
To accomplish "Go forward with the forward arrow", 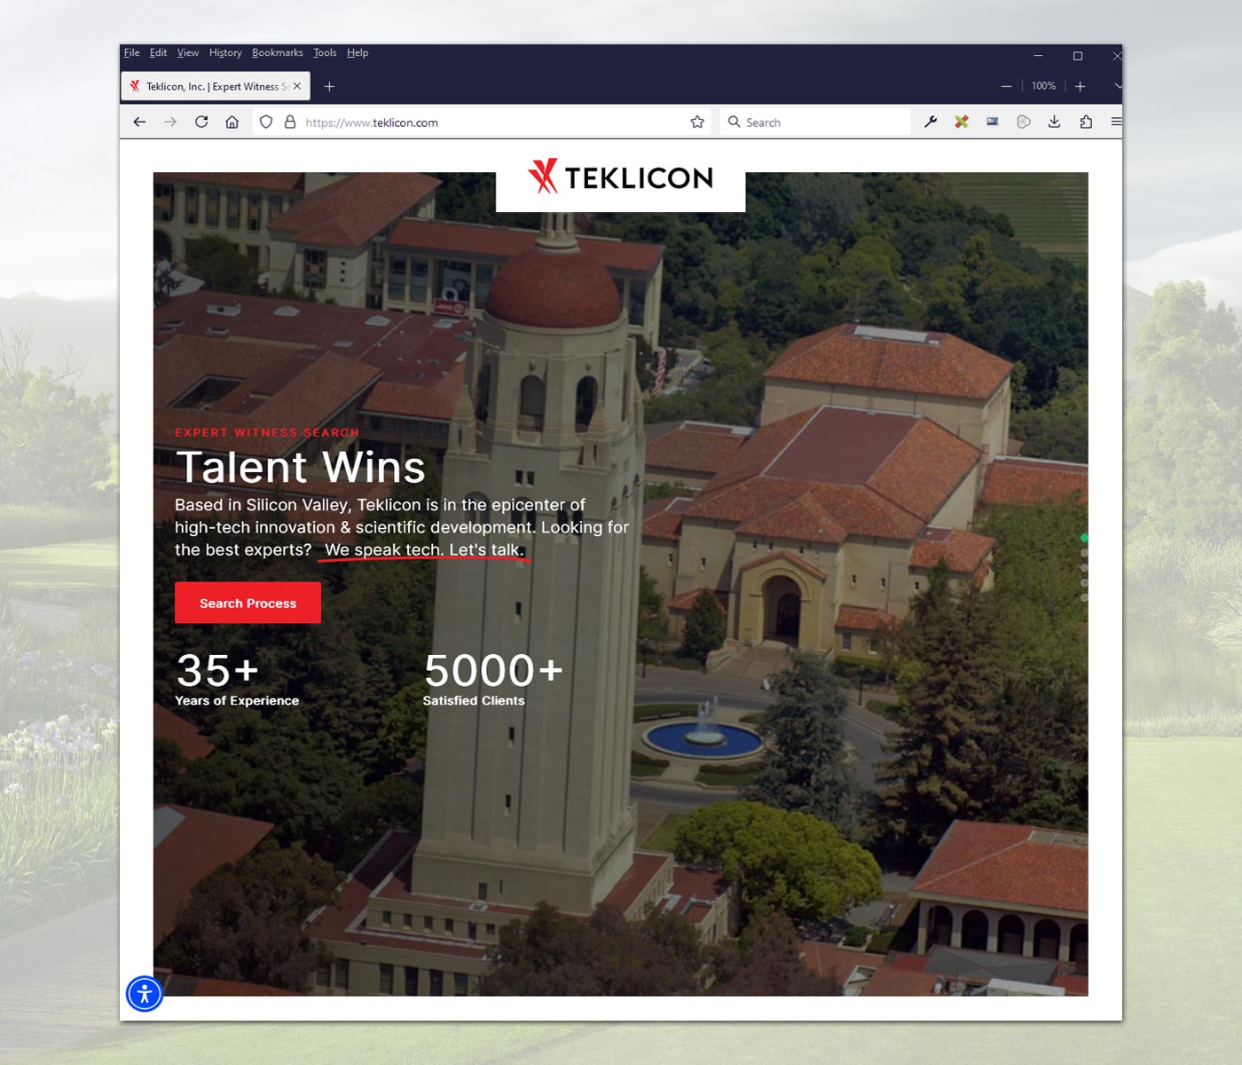I will [170, 122].
